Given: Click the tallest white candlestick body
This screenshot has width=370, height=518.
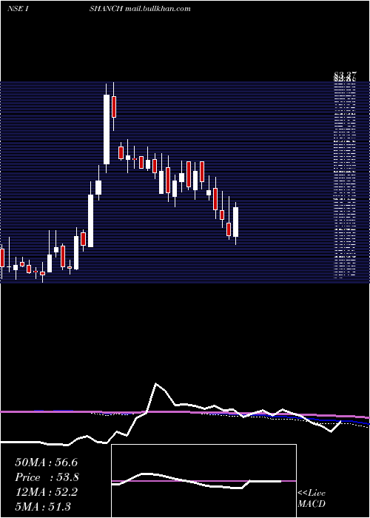Looking at the screenshot, I should (107, 129).
